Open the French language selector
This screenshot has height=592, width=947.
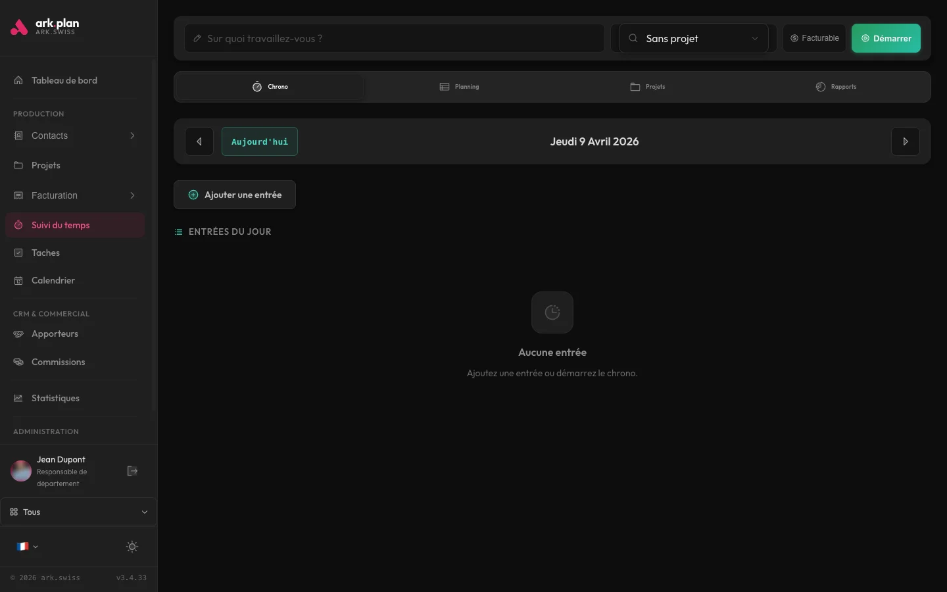coord(27,547)
